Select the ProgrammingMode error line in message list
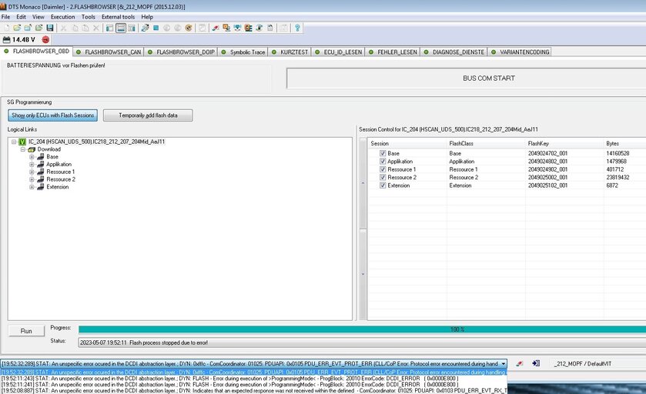This screenshot has height=394, width=646. coord(254,379)
